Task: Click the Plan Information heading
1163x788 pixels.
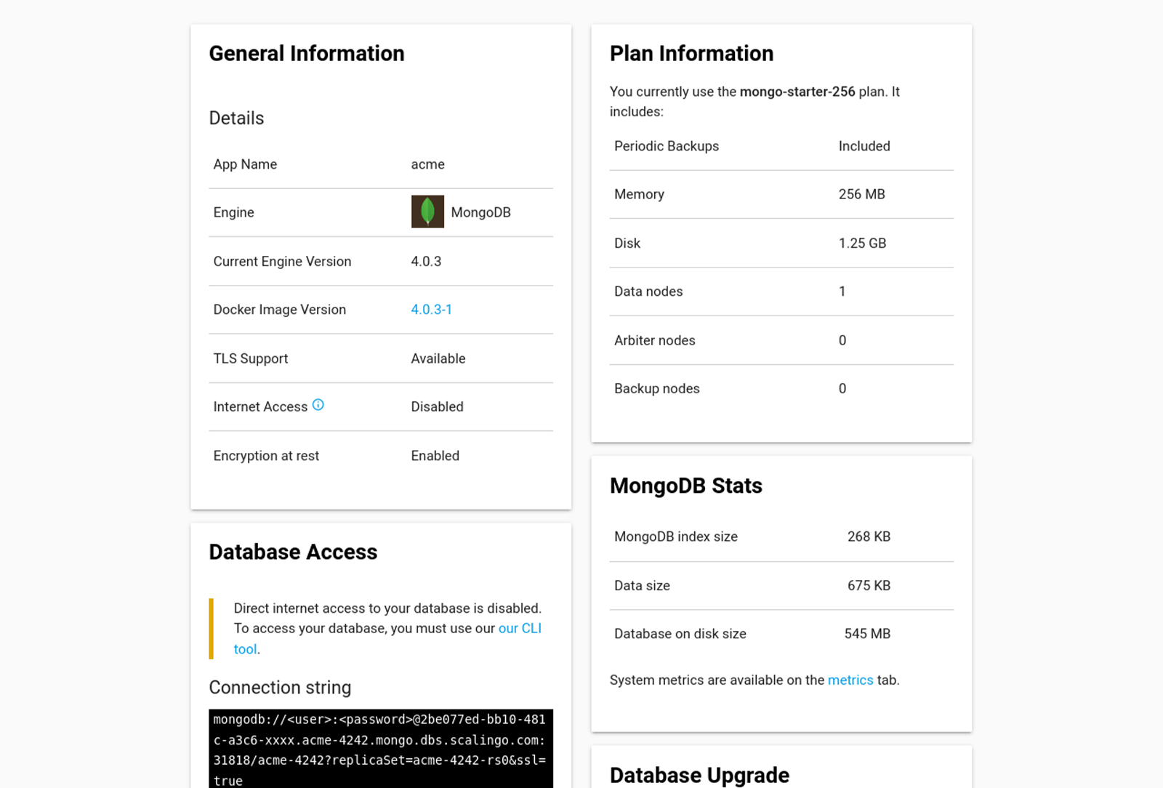Action: click(691, 54)
